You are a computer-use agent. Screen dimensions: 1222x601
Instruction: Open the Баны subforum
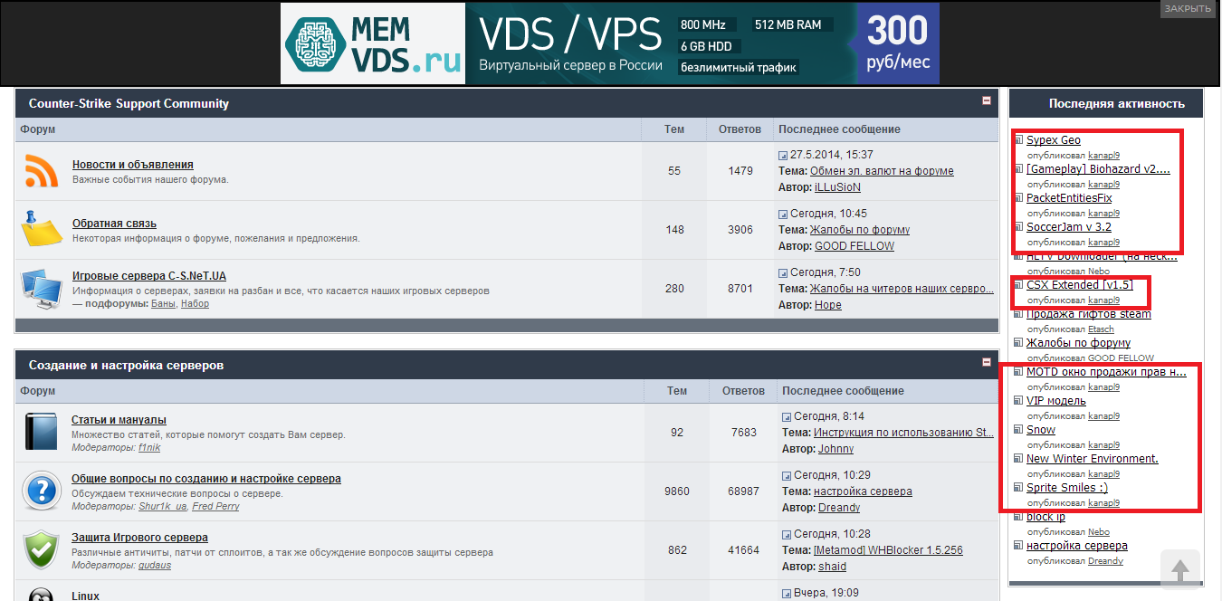point(163,304)
